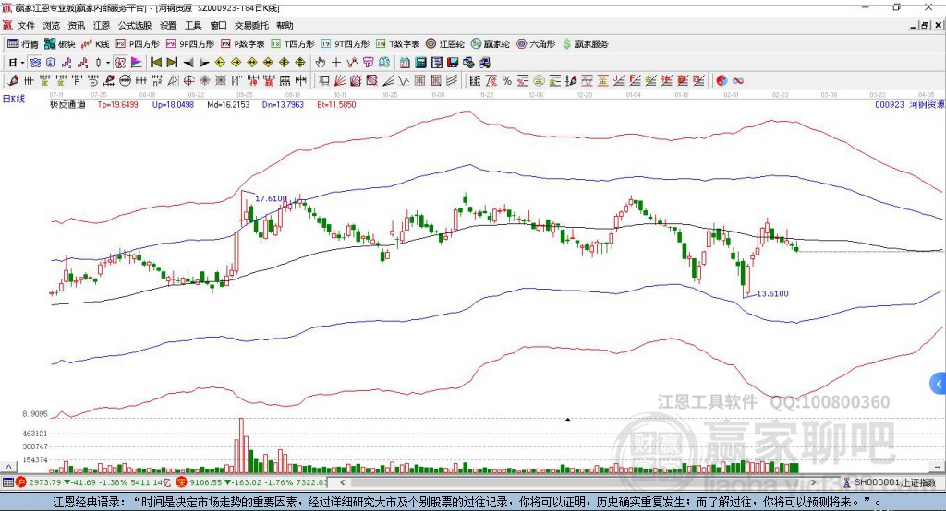Open the 文件 menu
Screen dimensions: 946x511
(x=27, y=25)
